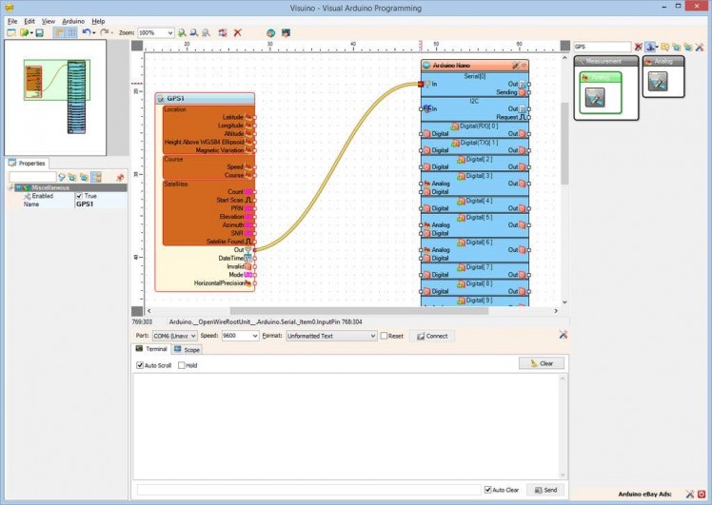
Task: Toggle the Enabled property checkbox
Action: pyautogui.click(x=80, y=196)
